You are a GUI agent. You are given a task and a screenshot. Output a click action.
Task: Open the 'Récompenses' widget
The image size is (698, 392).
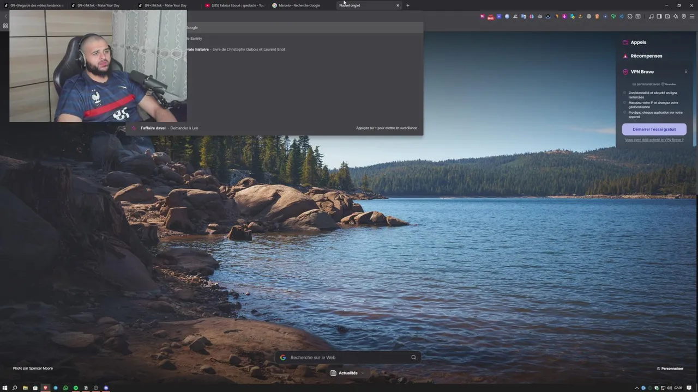point(642,56)
